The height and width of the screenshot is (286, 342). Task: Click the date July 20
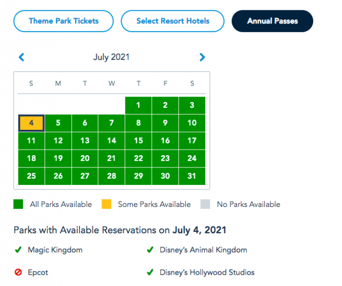[85, 158]
